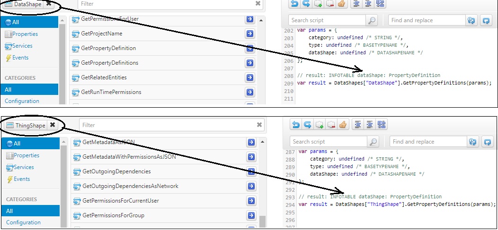
Task: Thumbs-up lint icon in DataShape script toolbar
Action: pos(341,3)
